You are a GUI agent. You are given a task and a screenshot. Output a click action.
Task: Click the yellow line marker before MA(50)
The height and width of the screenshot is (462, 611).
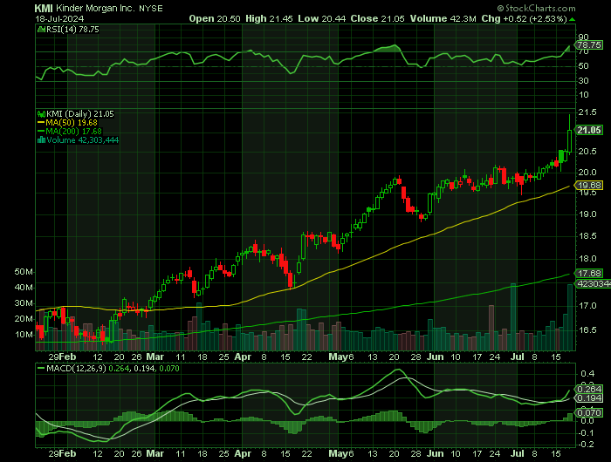41,123
